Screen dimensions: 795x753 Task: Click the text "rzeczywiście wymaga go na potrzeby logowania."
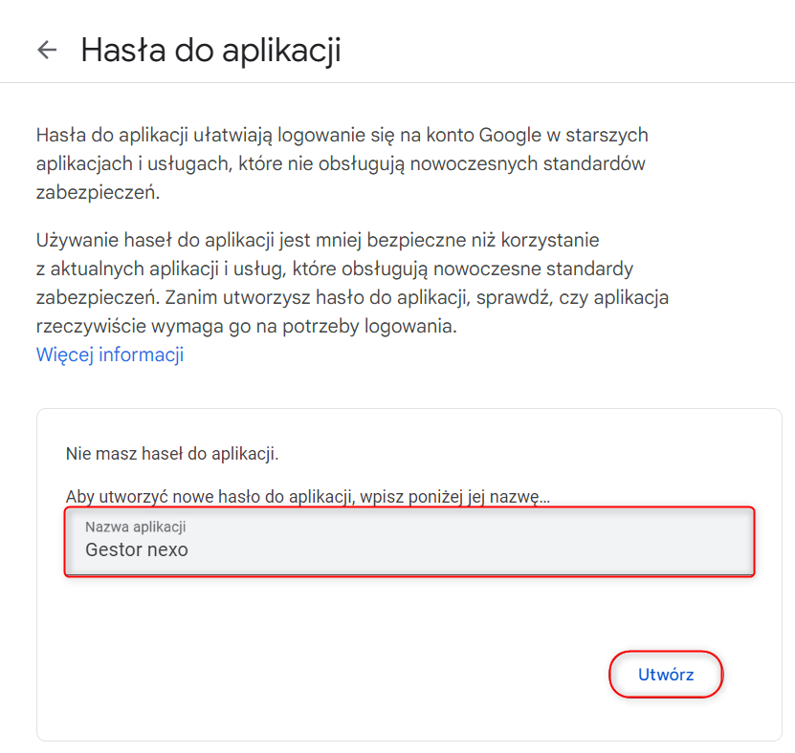click(x=247, y=327)
